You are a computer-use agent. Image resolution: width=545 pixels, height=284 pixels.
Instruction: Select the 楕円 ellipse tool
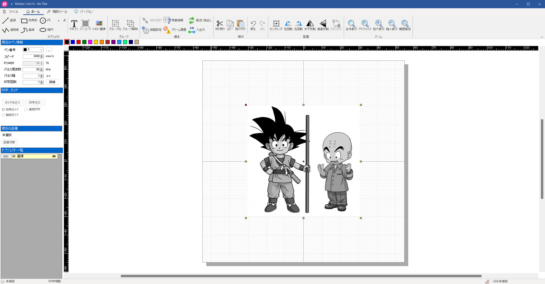[46, 30]
